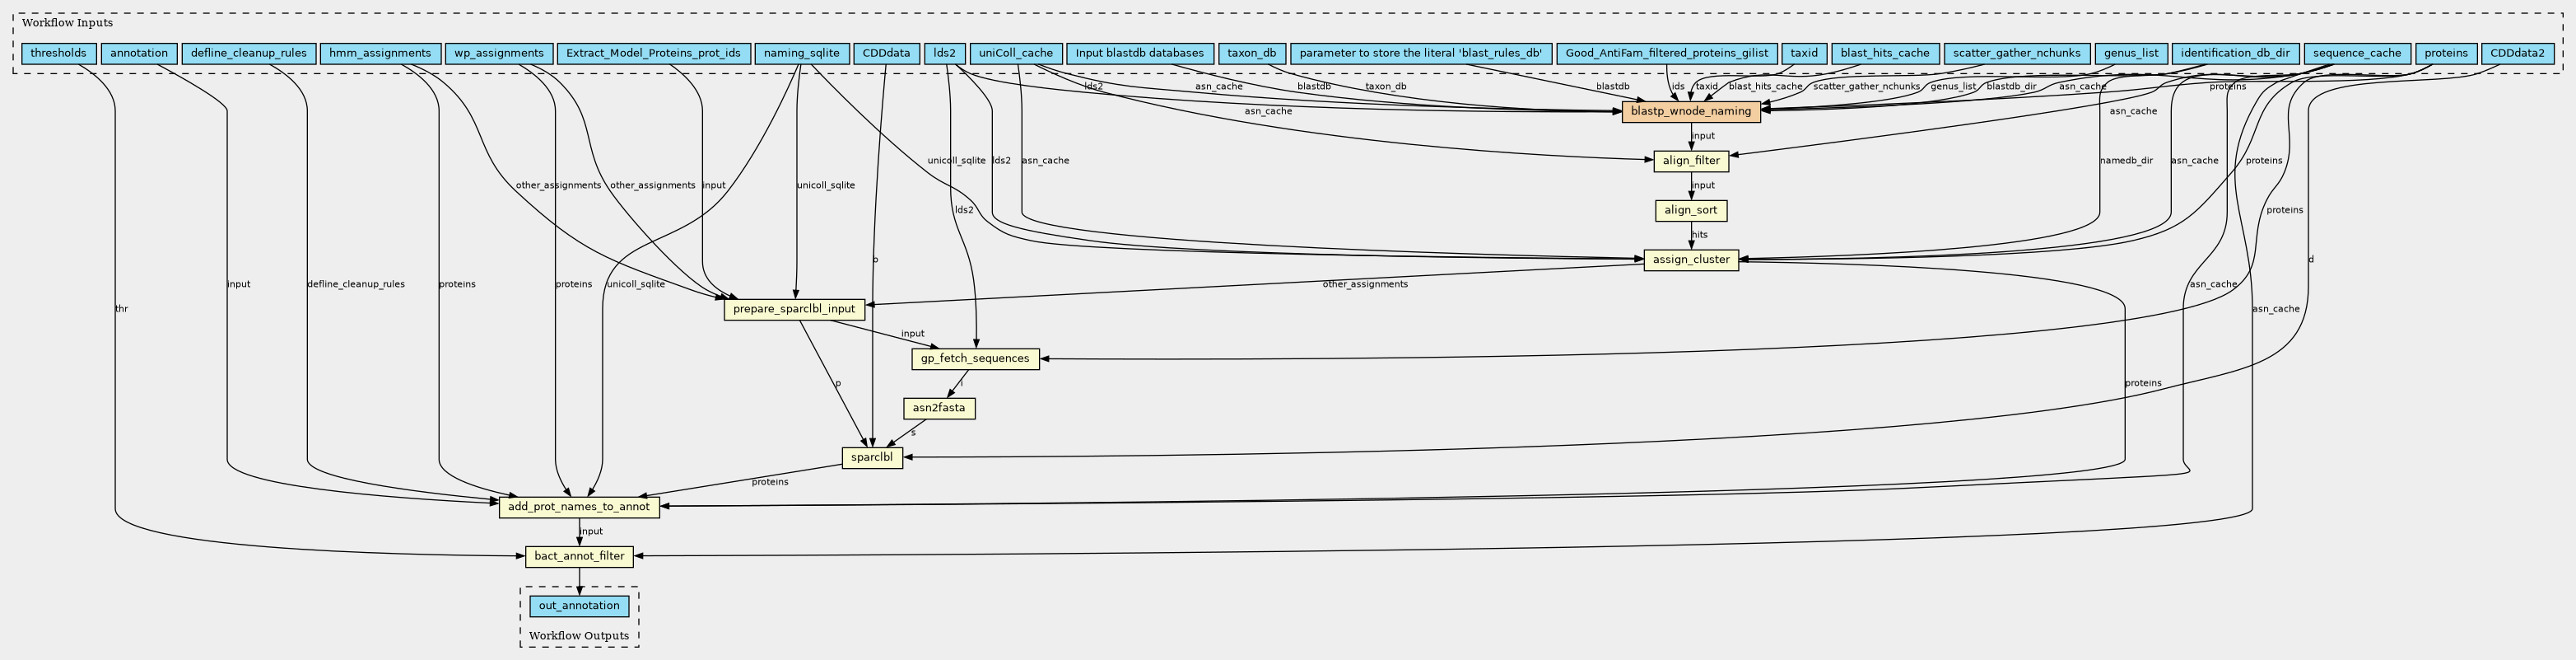Click the Good_AntiFam_filtered_proteins_gilist node
The image size is (2576, 660).
[x=1667, y=53]
